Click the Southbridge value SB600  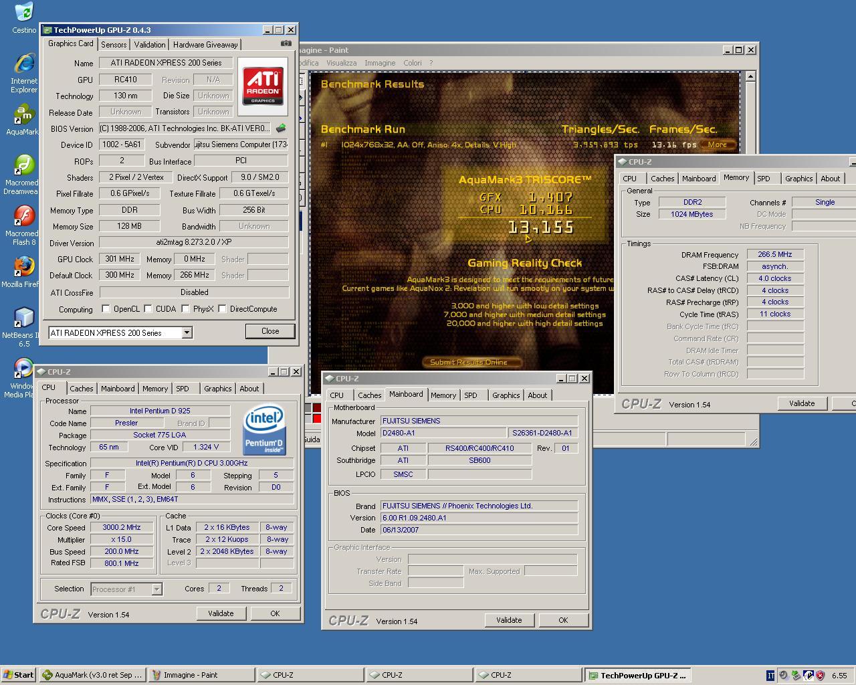[x=479, y=460]
